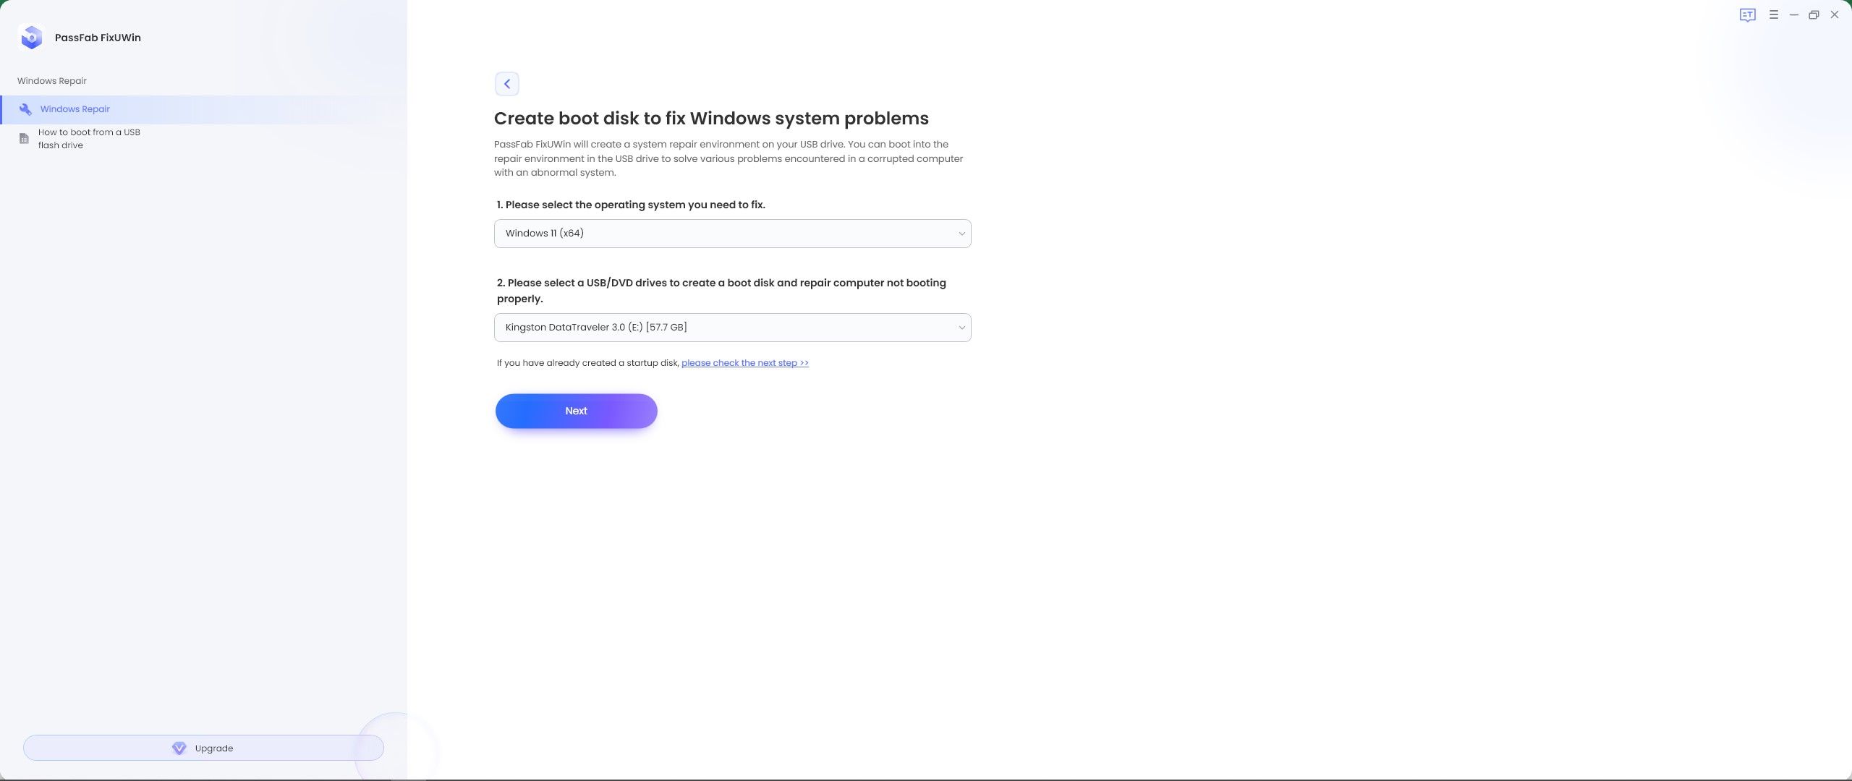Viewport: 1852px width, 781px height.
Task: Click the How to boot from USB icon
Action: tap(24, 138)
